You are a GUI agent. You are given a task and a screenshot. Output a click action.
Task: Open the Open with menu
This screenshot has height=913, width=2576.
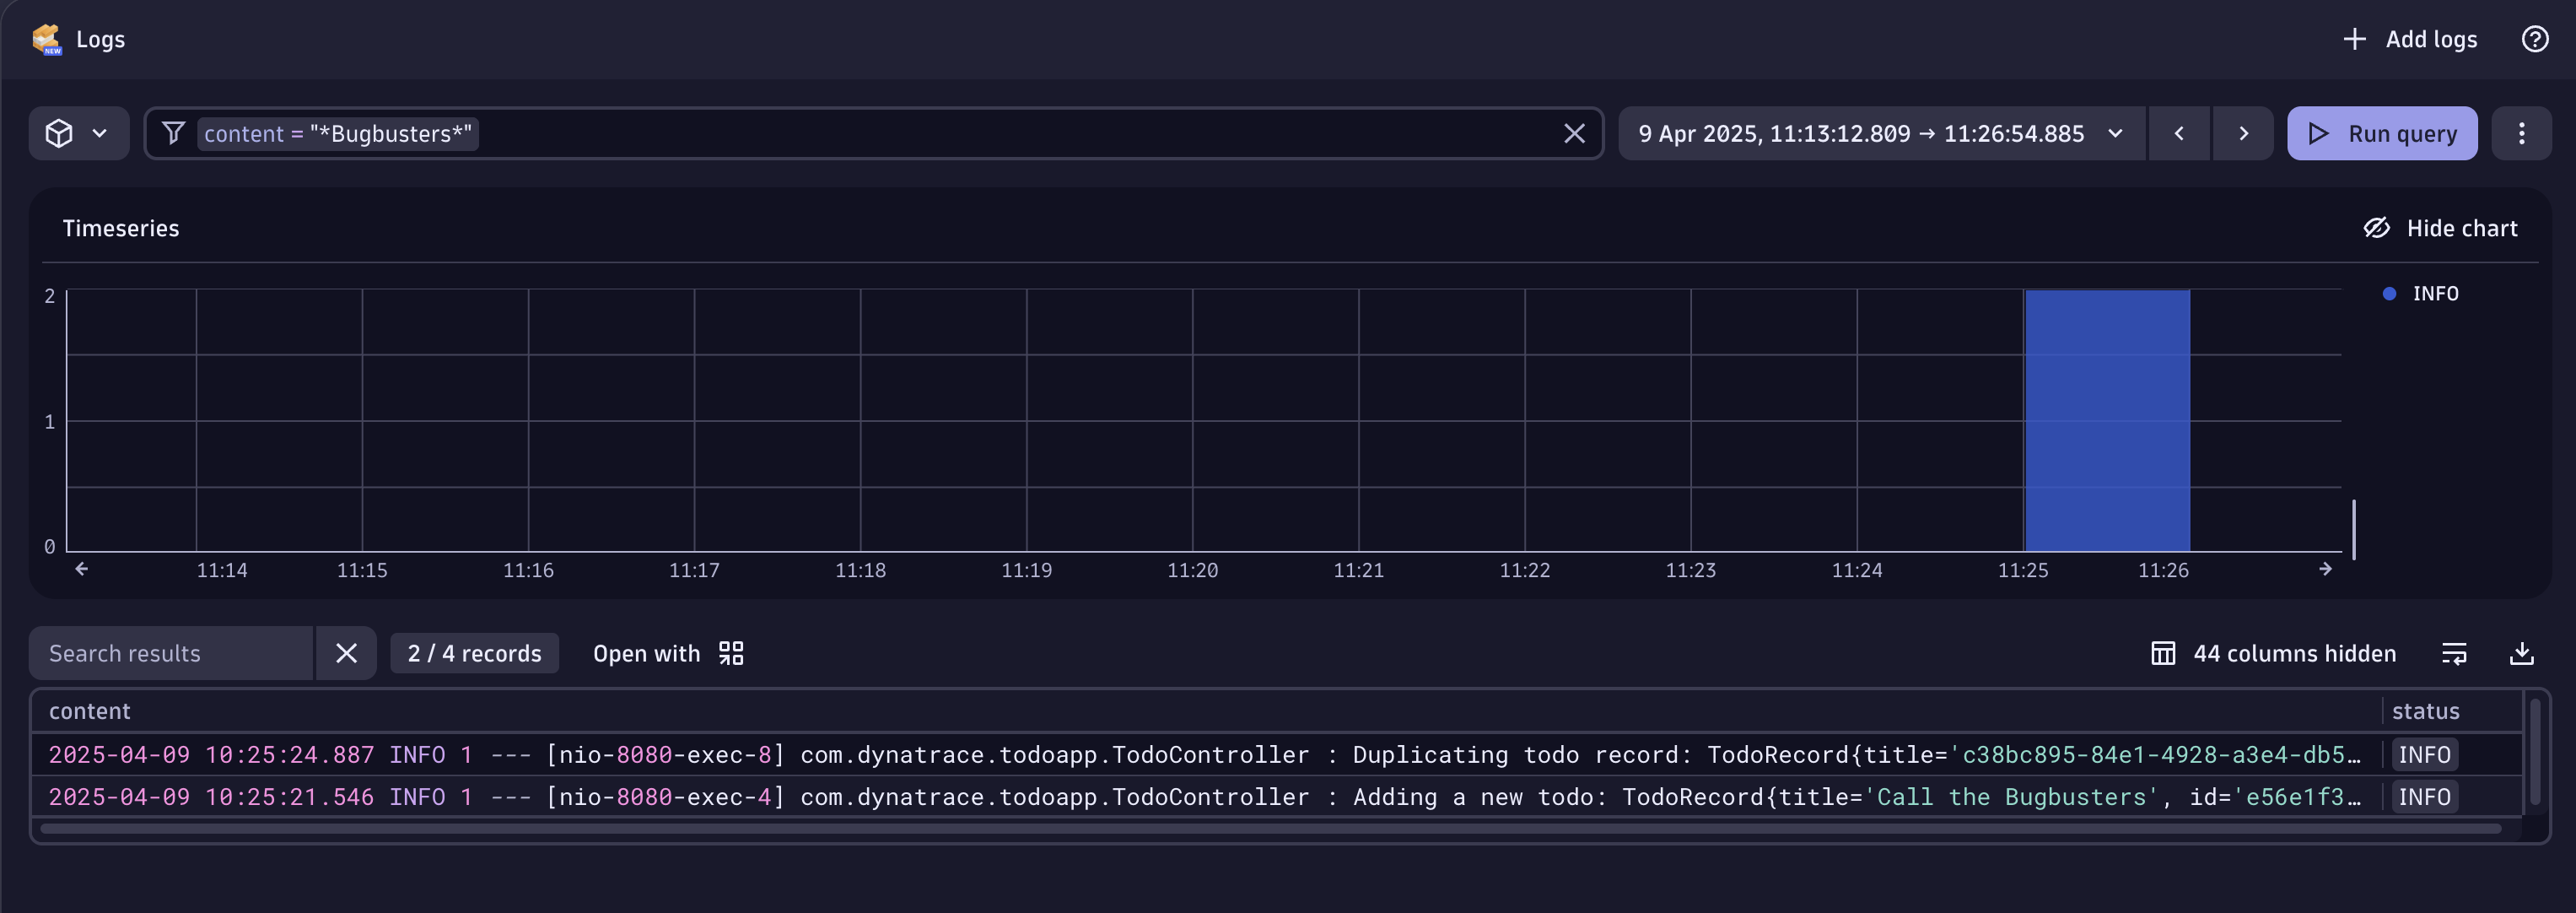pyautogui.click(x=668, y=653)
